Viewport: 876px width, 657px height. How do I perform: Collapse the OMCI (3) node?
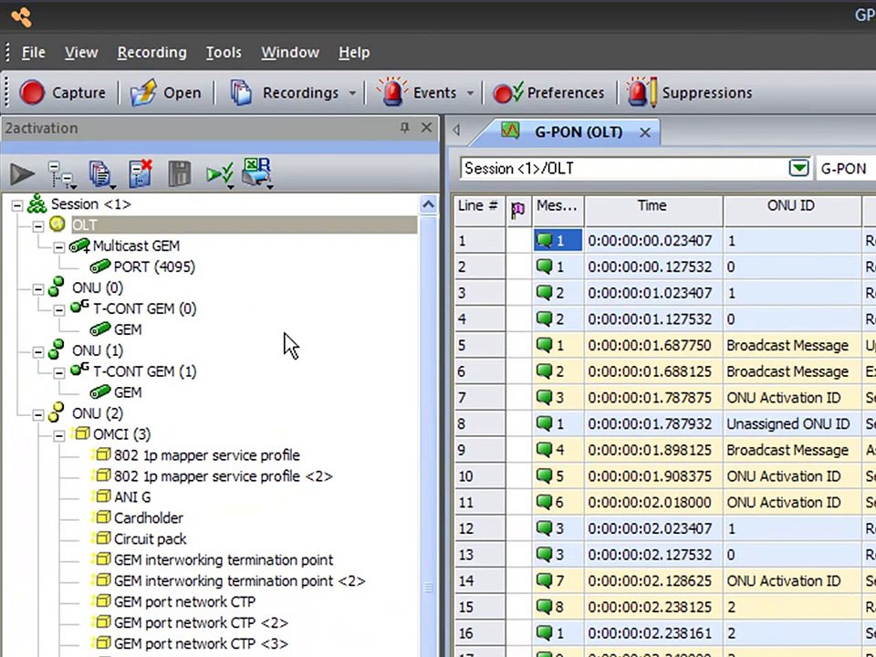pyautogui.click(x=59, y=436)
